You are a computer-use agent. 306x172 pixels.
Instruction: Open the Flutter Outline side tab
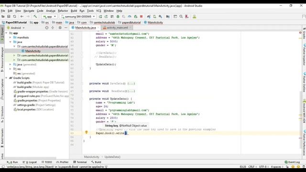(x=304, y=82)
